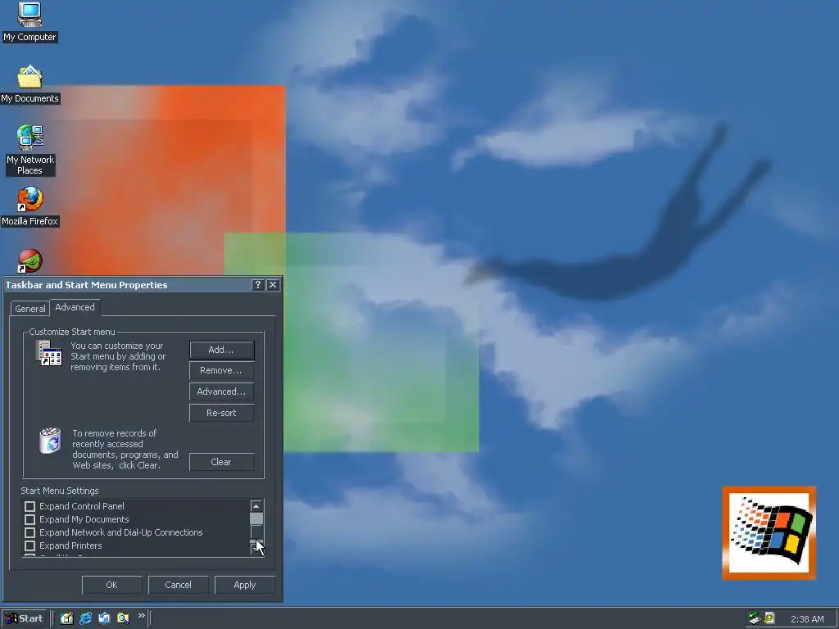The height and width of the screenshot is (629, 839).
Task: Enable Expand Printers checkbox
Action: click(30, 545)
